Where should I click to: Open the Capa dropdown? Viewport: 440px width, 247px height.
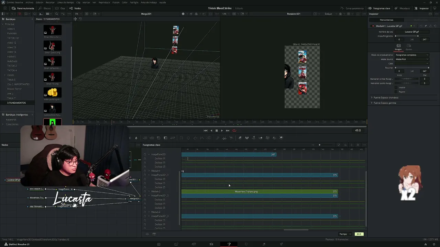click(x=412, y=63)
